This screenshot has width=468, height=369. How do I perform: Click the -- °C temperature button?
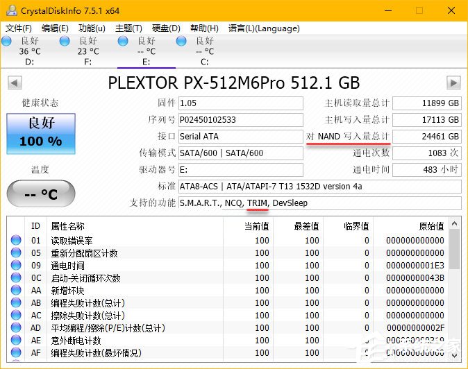[x=41, y=194]
